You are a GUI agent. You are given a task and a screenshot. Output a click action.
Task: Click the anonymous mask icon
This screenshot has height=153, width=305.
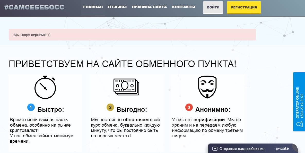click(x=207, y=87)
